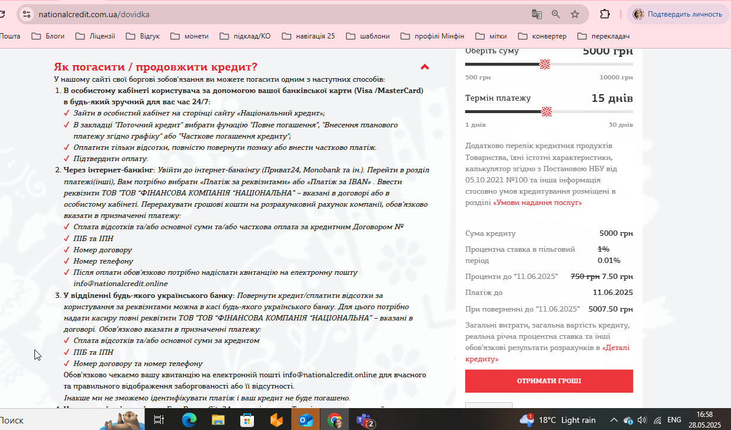
Task: Show hidden tray icons chevron
Action: (614, 420)
